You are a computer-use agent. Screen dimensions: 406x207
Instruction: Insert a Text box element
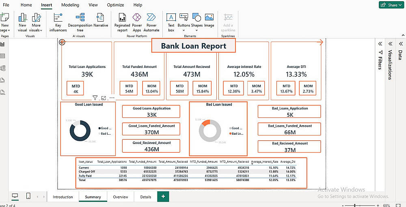[171, 22]
